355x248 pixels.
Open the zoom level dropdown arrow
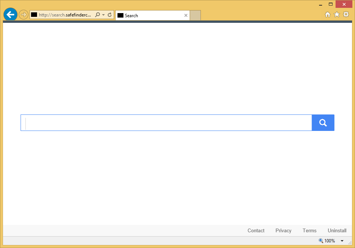point(342,241)
